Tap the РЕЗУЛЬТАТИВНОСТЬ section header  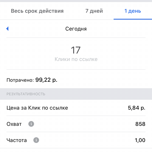[x=26, y=94]
